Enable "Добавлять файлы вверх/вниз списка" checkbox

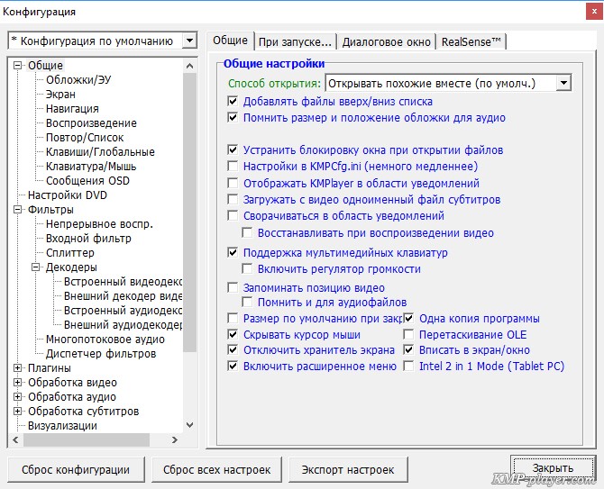(233, 102)
